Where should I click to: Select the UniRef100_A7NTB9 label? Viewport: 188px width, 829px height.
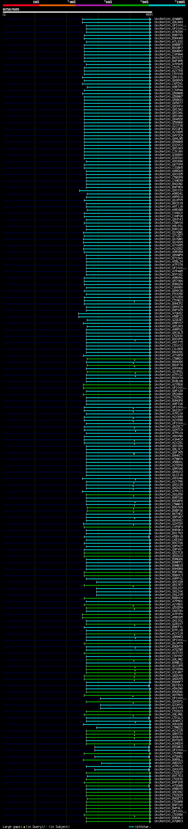(168, 32)
